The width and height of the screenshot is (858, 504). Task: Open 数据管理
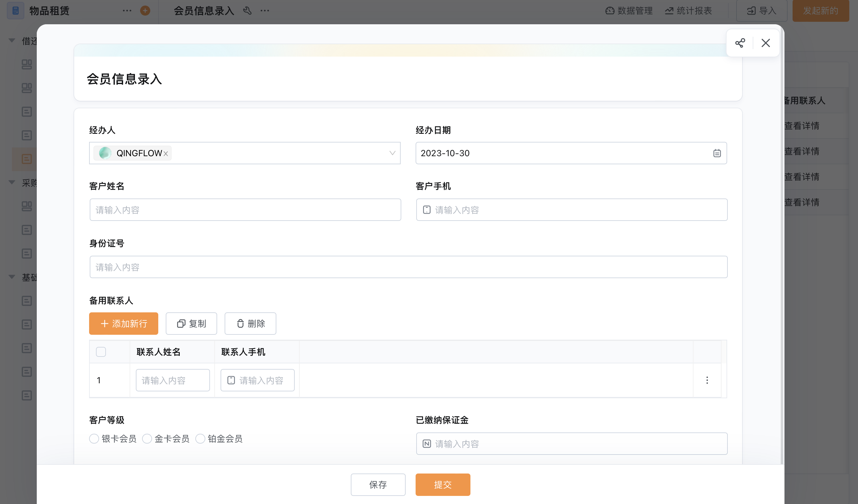click(x=629, y=11)
